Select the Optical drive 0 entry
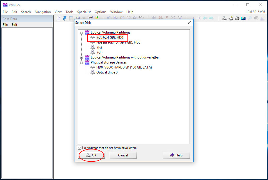The width and height of the screenshot is (268, 180). [107, 72]
